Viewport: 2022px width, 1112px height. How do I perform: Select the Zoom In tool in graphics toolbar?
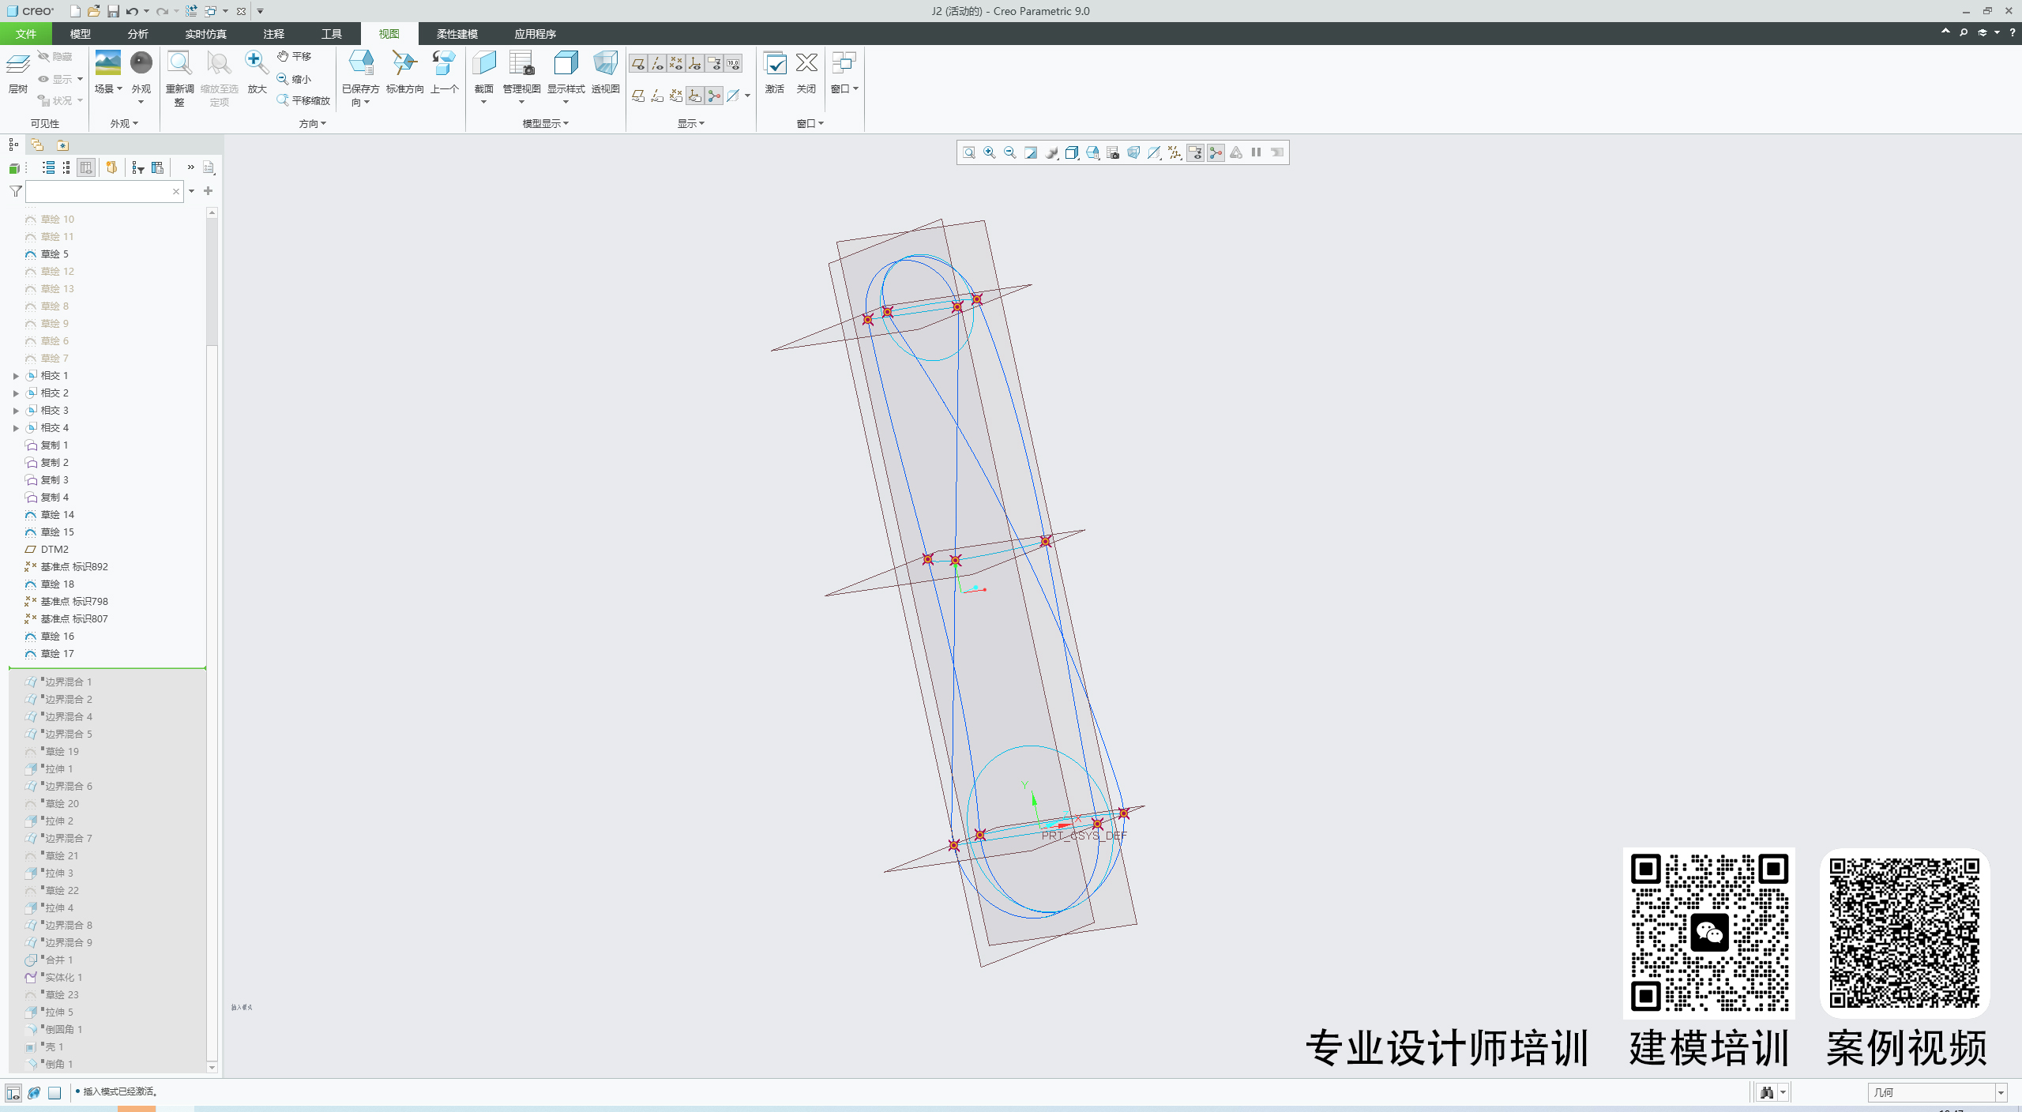[988, 152]
